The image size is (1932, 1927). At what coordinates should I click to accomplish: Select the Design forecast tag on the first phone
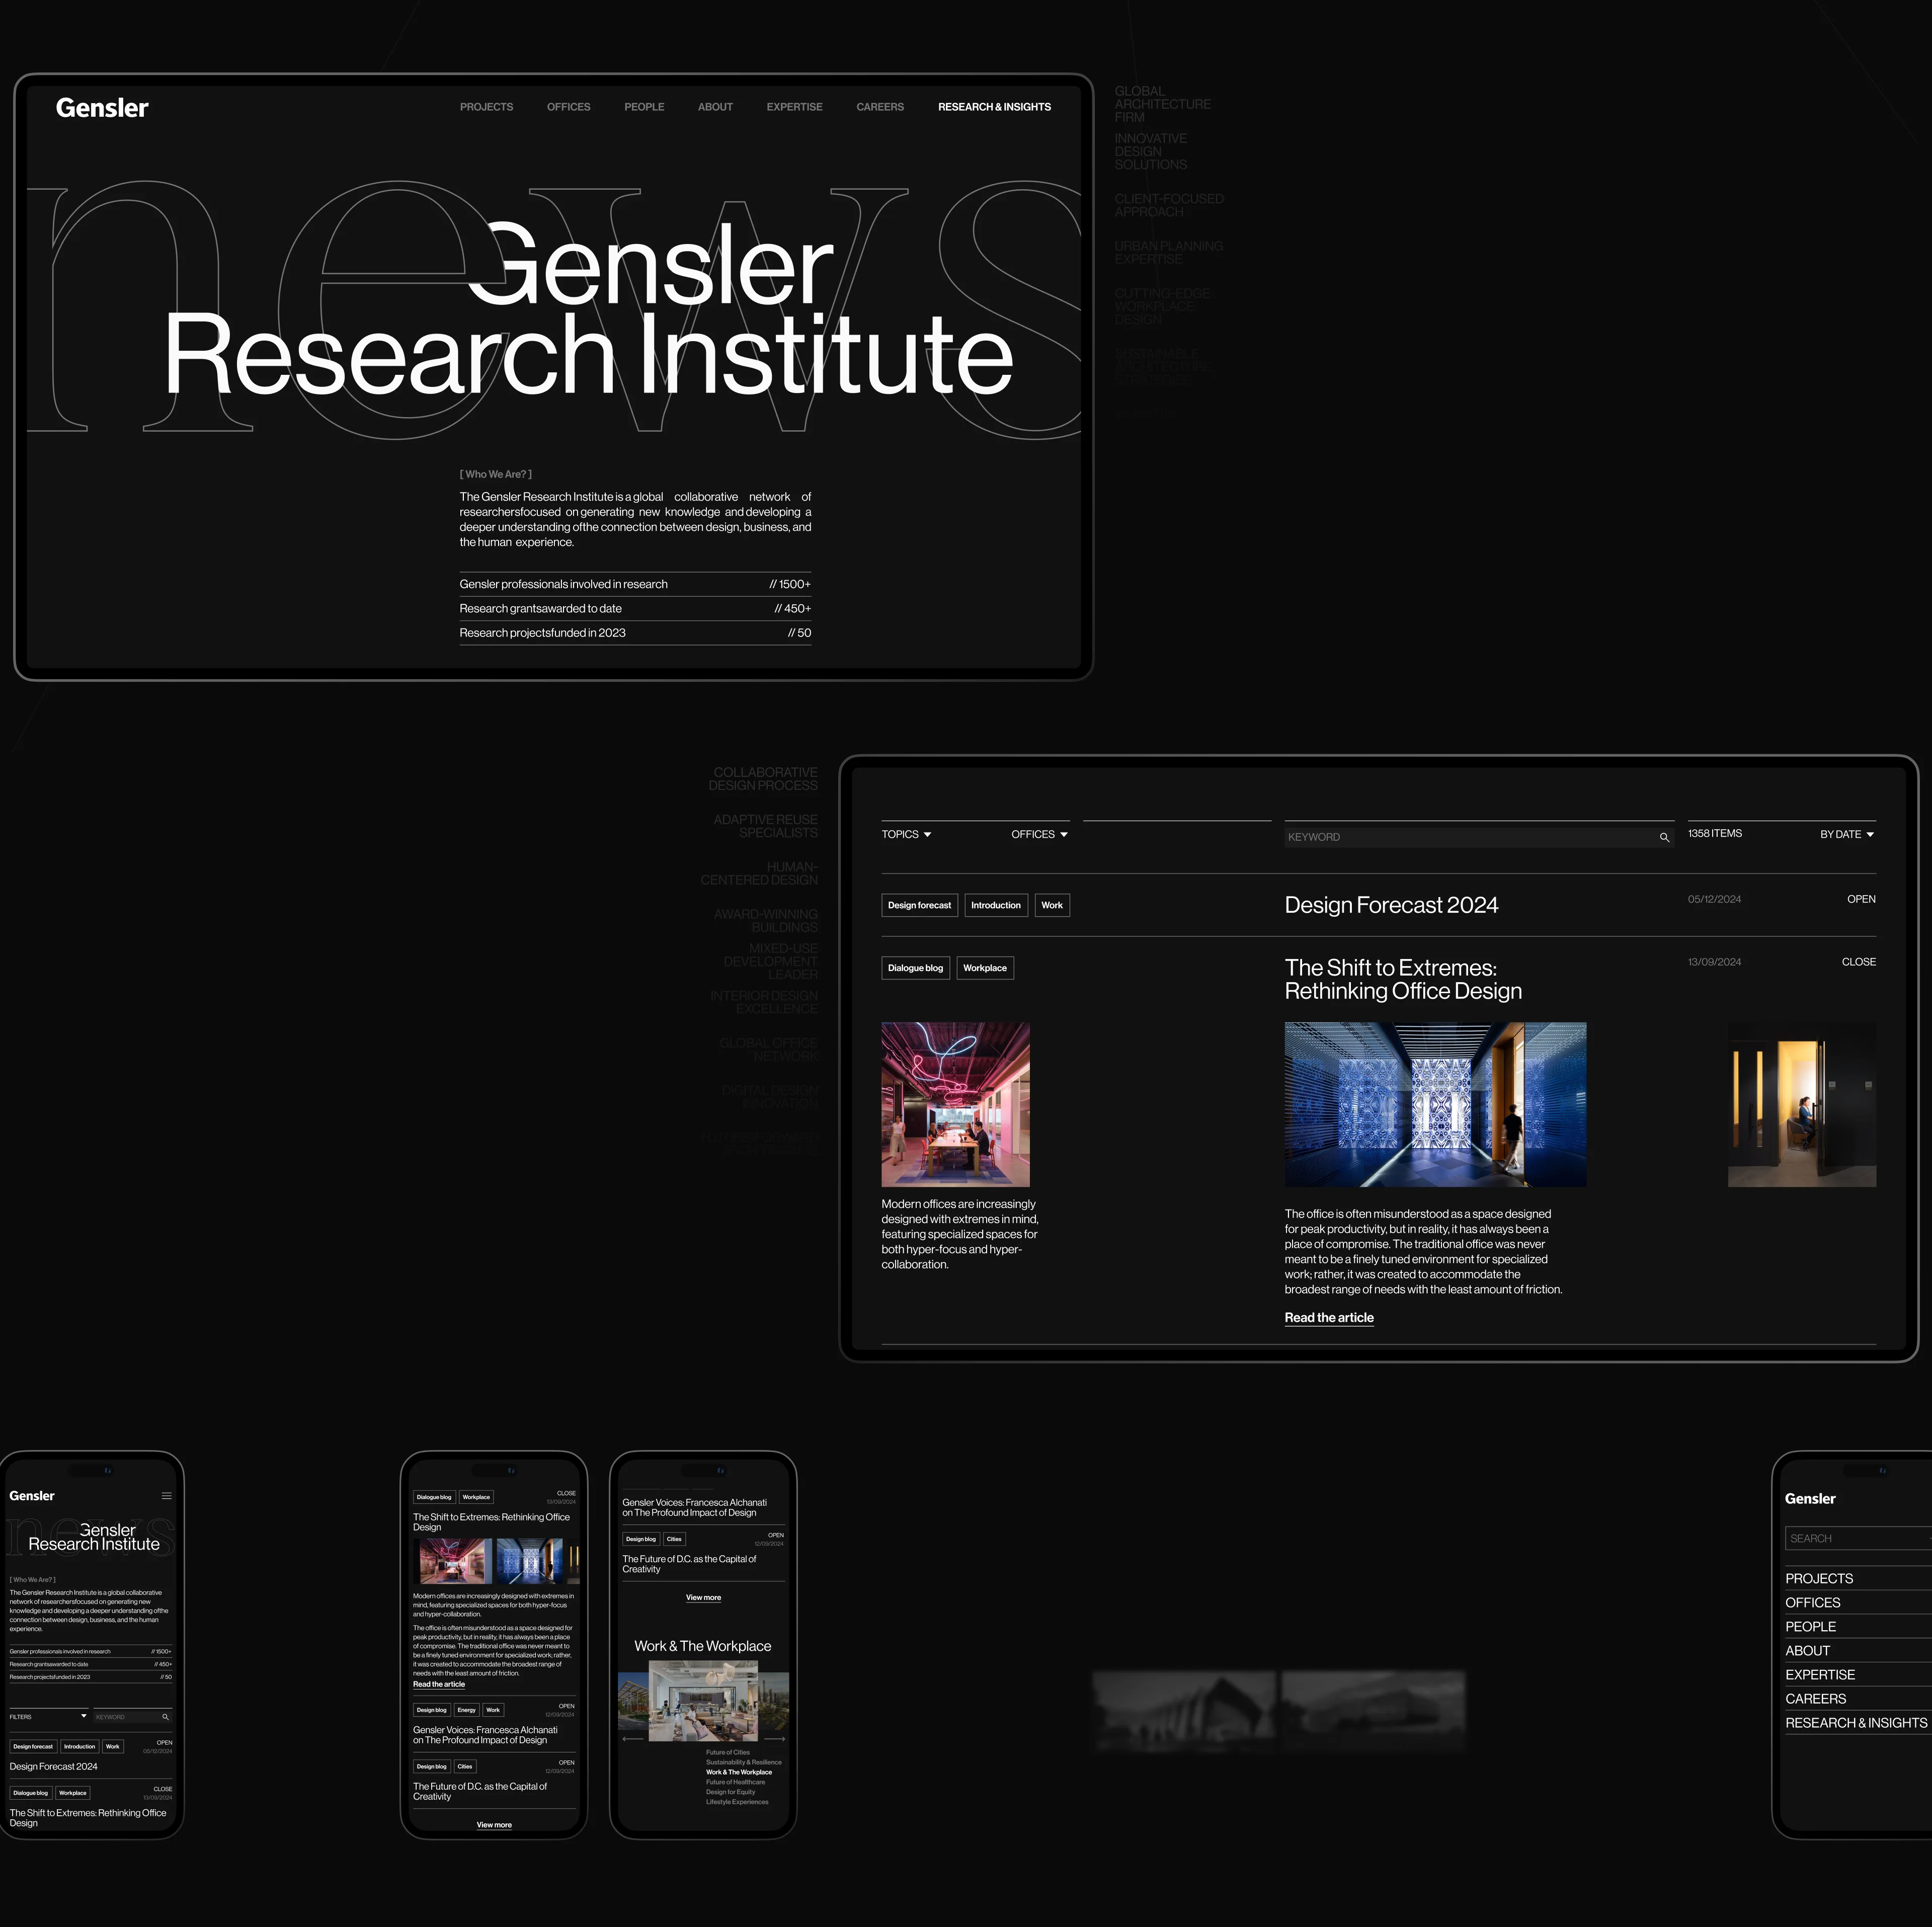click(x=33, y=1747)
